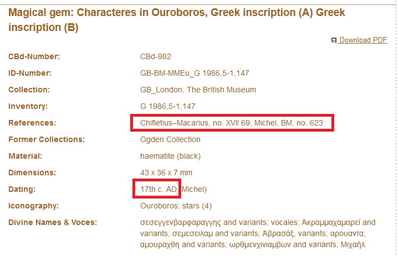This screenshot has height=256, width=399.
Task: Click the Divine Names & Voces label
Action: (x=53, y=222)
